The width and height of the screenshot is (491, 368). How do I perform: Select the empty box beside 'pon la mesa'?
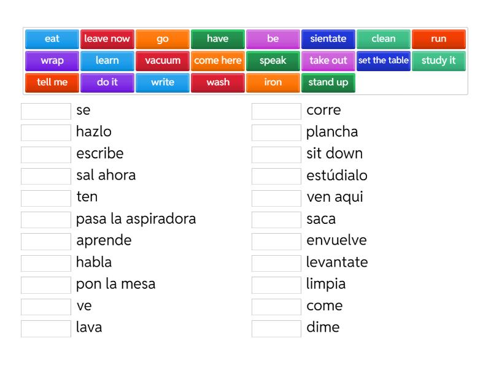(x=46, y=285)
